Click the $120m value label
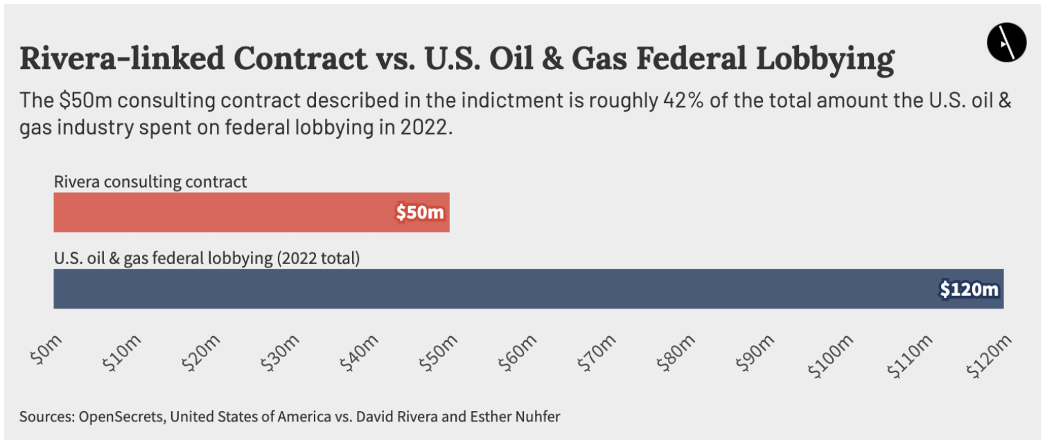The width and height of the screenshot is (1045, 445). pyautogui.click(x=969, y=289)
